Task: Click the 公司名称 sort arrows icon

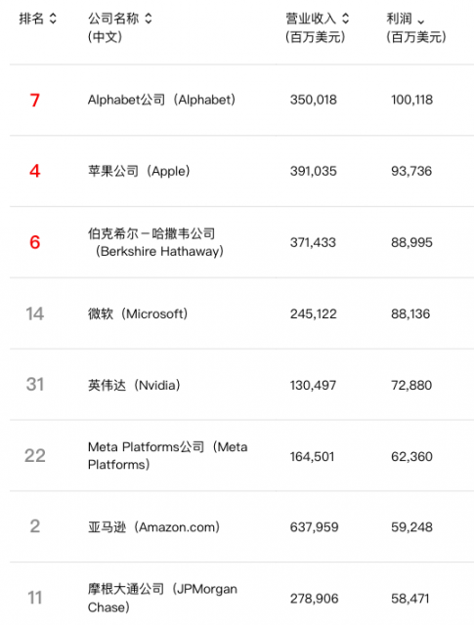Action: (x=148, y=19)
